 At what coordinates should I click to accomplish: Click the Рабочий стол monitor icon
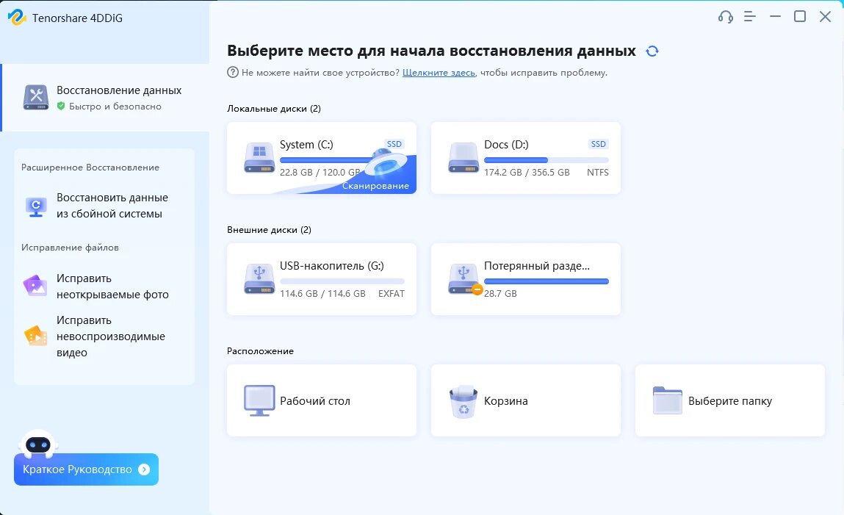coord(259,400)
